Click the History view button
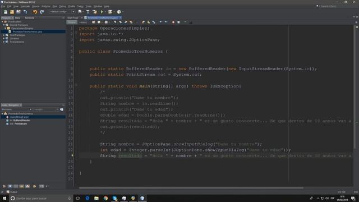This screenshot has width=359, height=202. 83,22
